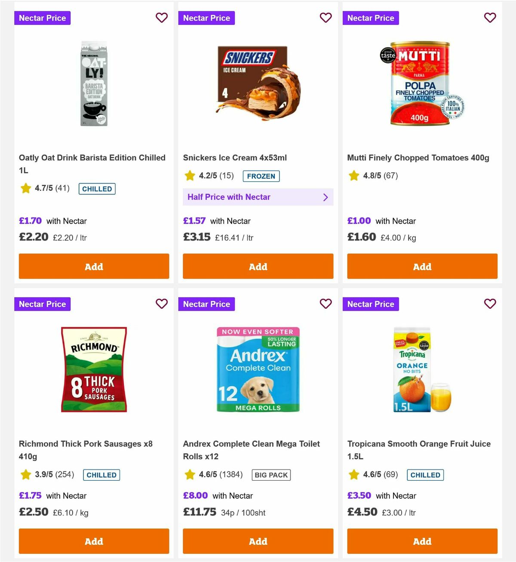Toggle the favourite heart on Snickers Ice Cream
This screenshot has width=516, height=562.
[x=326, y=18]
